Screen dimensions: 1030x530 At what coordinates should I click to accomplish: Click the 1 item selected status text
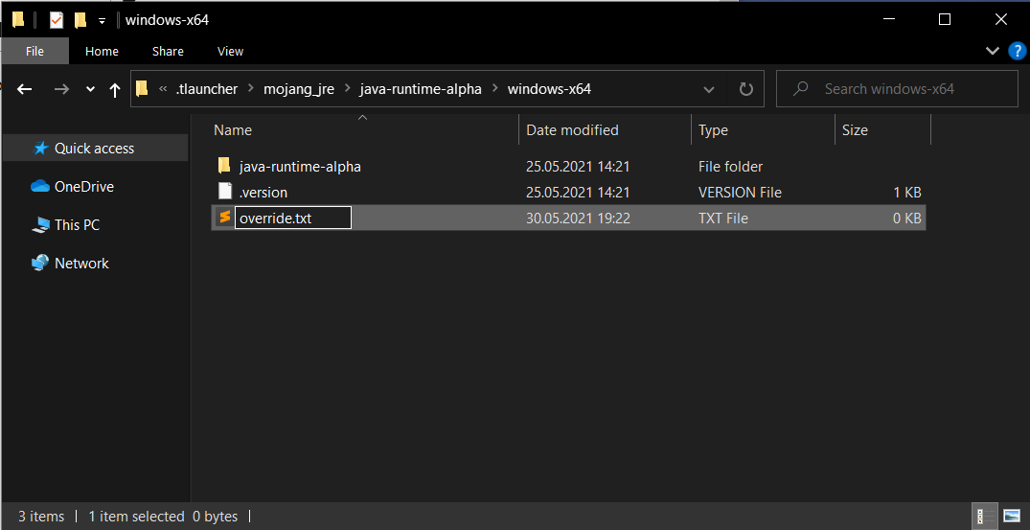137,517
